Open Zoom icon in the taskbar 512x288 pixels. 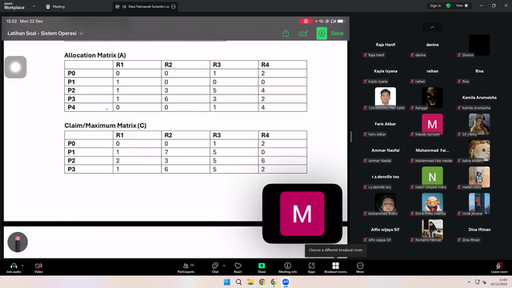tap(286, 282)
